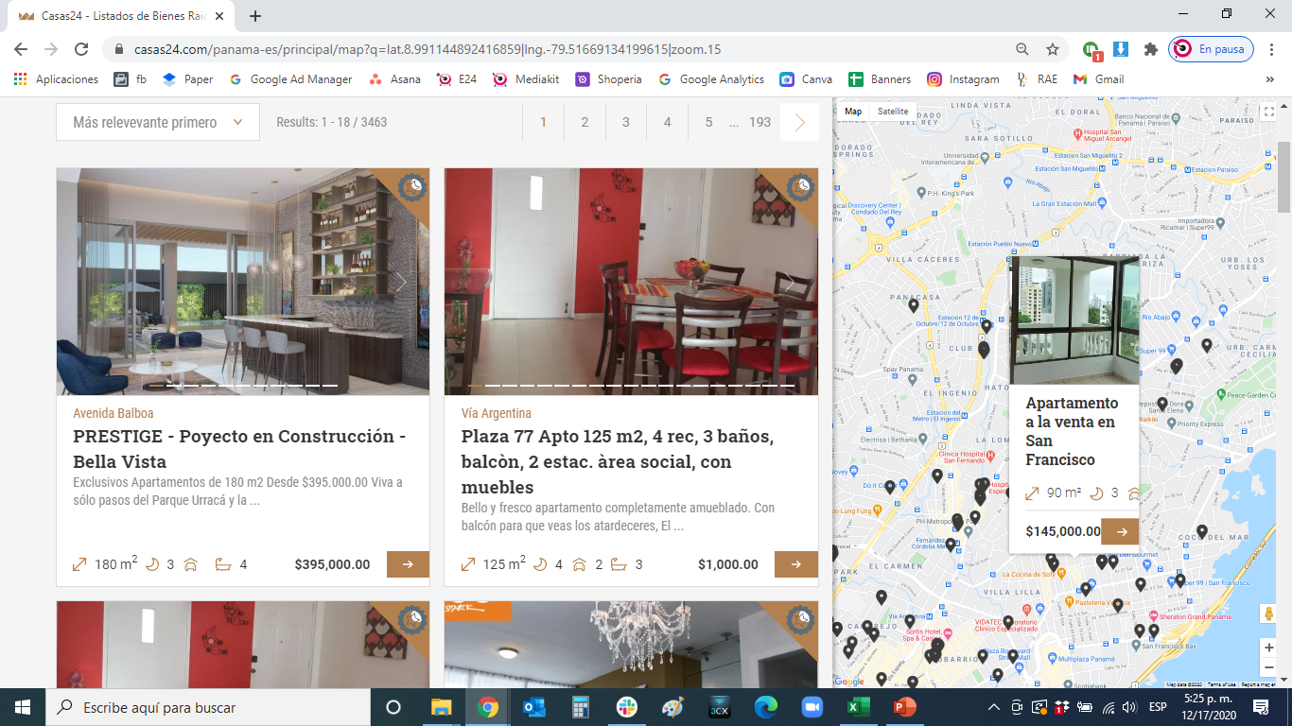This screenshot has height=726, width=1292.
Task: Click the map popup apartment photo
Action: pos(1074,320)
